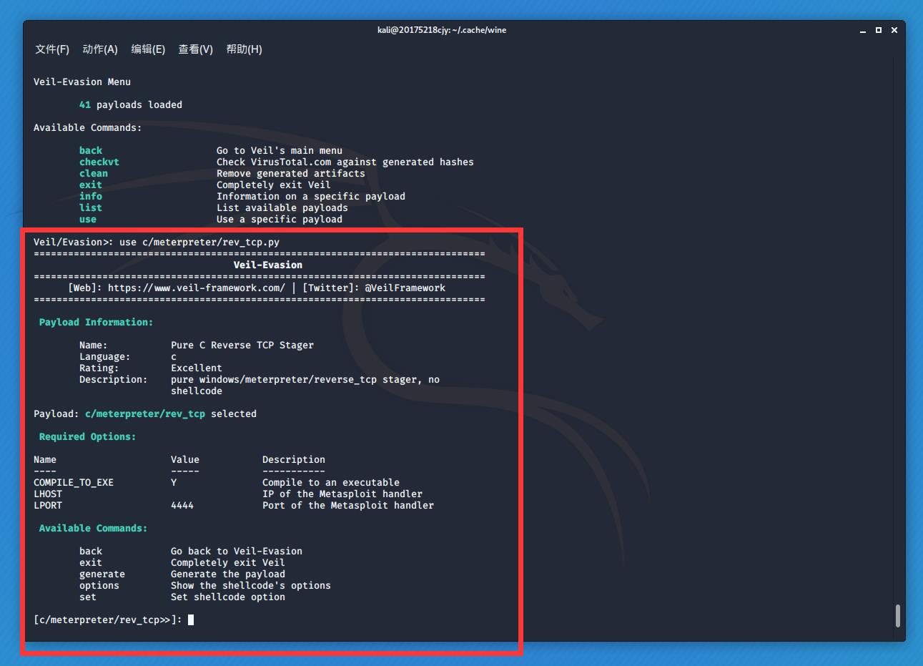Viewport: 923px width, 666px height.
Task: Click the 'Language:' field label
Action: tap(105, 356)
